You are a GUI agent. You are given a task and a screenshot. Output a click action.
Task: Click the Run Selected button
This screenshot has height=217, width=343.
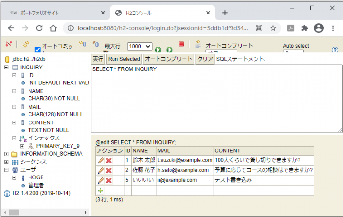pyautogui.click(x=124, y=59)
